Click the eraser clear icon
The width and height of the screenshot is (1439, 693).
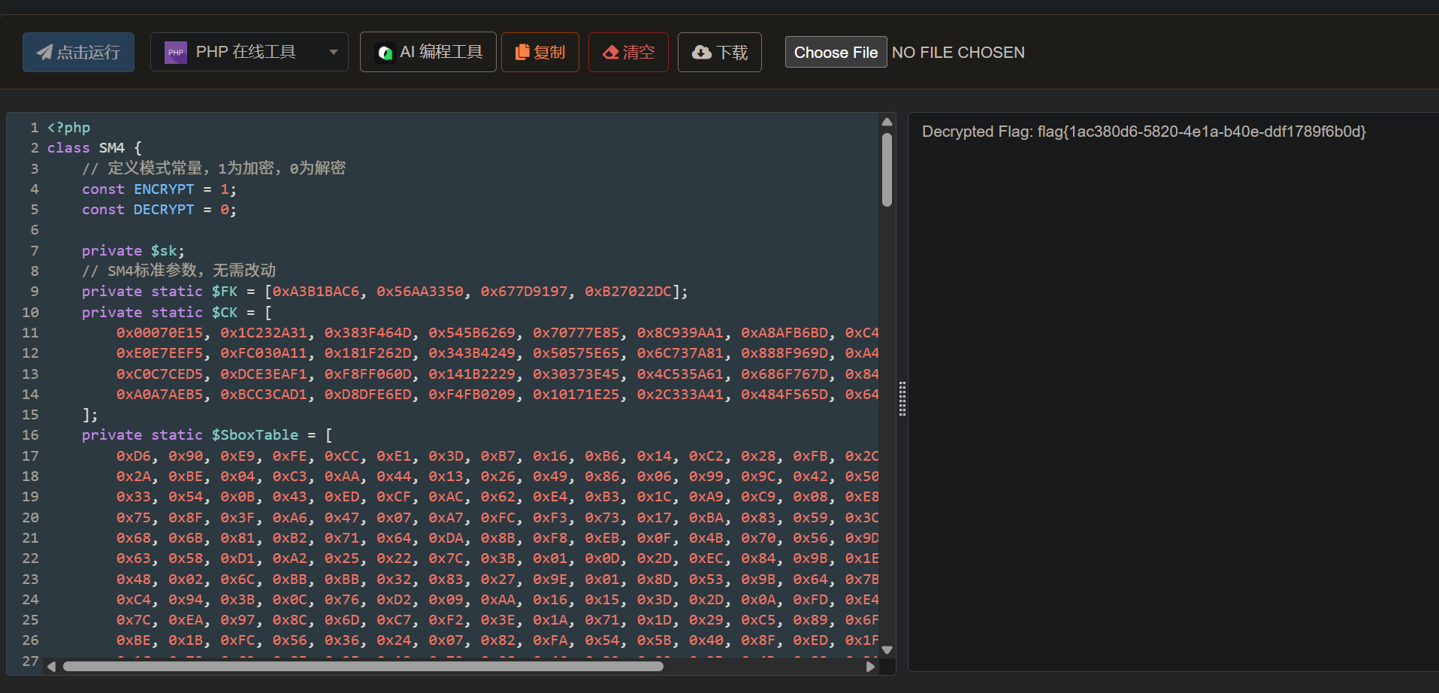611,53
